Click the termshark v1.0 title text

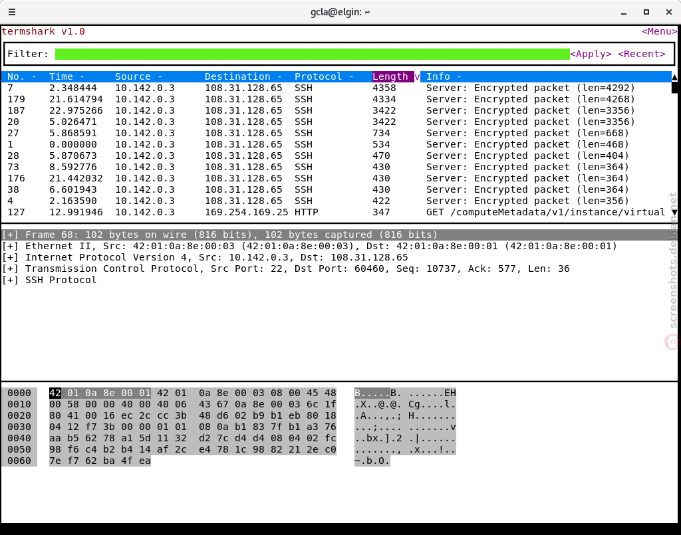(x=43, y=32)
